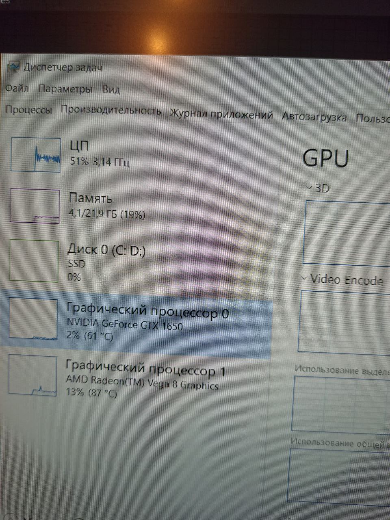Screen dimensions: 390x520
Task: Click the SSD label under Диск 0
Action: [x=76, y=264]
